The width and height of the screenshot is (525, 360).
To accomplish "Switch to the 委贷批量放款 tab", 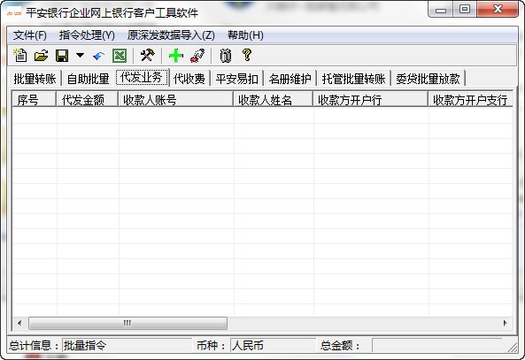I will [428, 79].
